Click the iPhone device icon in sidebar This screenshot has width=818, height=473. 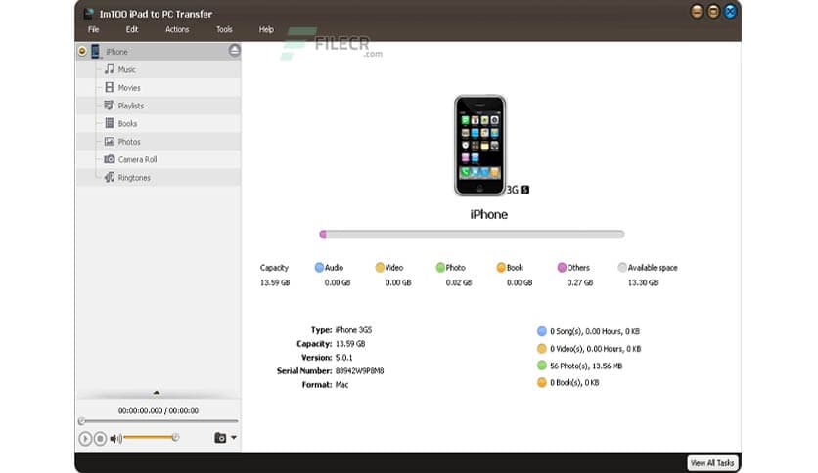coord(96,51)
